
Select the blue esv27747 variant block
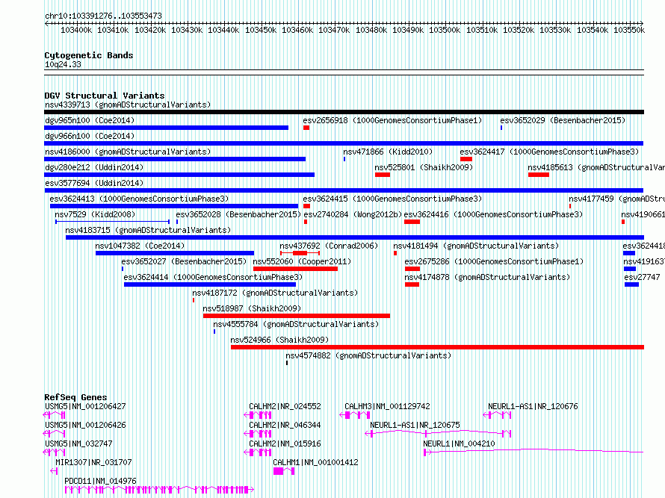click(x=631, y=284)
